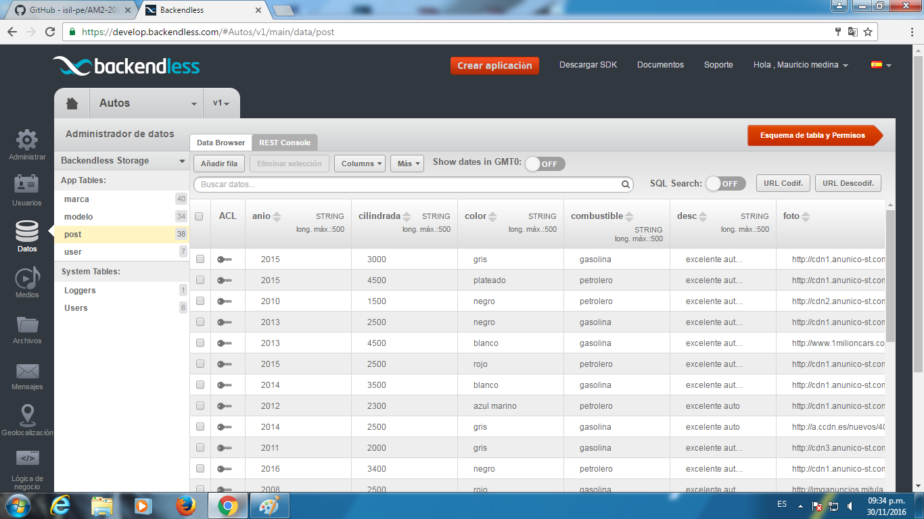
Task: Open ACL key for the 2015 gris row
Action: pyautogui.click(x=224, y=259)
